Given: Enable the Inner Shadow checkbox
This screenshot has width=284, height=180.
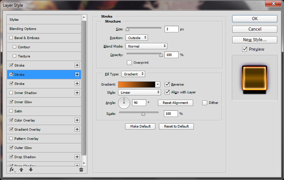Looking at the screenshot, I should click(11, 93).
